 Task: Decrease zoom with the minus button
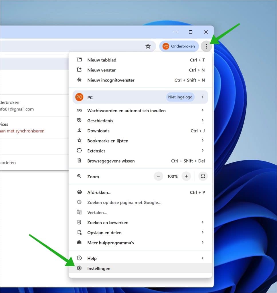[x=158, y=176]
